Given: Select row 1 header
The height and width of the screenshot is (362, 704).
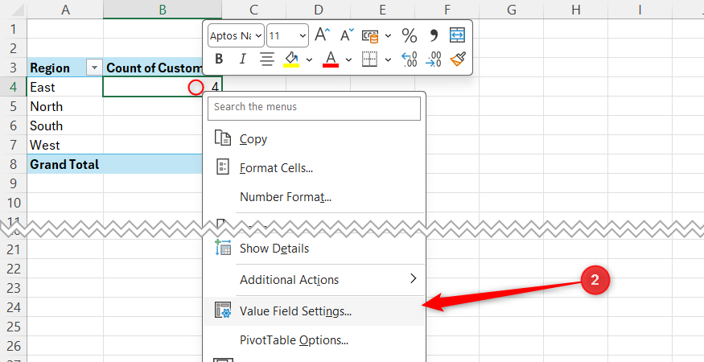Looking at the screenshot, I should click(14, 29).
